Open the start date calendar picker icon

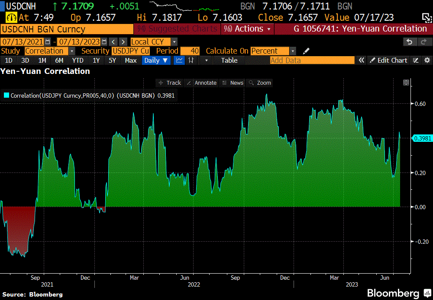[48, 42]
